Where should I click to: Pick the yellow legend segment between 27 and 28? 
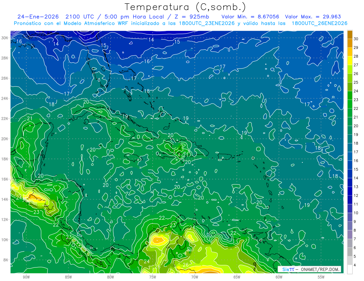pos(350,60)
